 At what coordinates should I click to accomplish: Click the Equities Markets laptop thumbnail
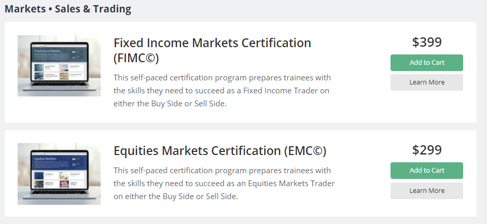point(59,174)
